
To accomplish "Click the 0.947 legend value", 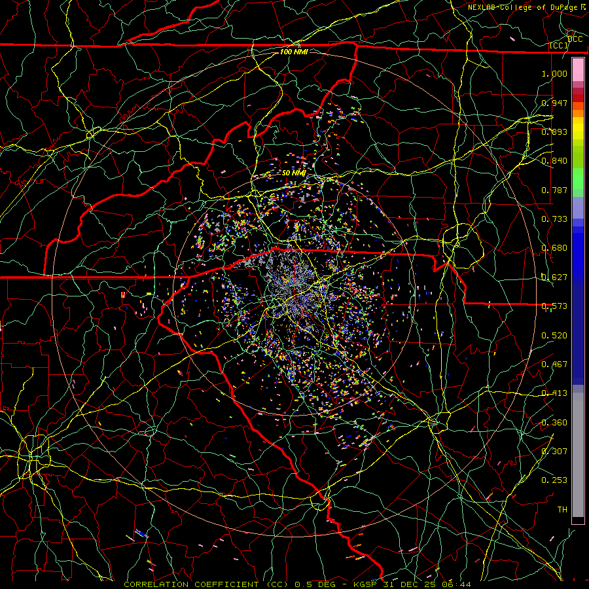I will pyautogui.click(x=554, y=103).
